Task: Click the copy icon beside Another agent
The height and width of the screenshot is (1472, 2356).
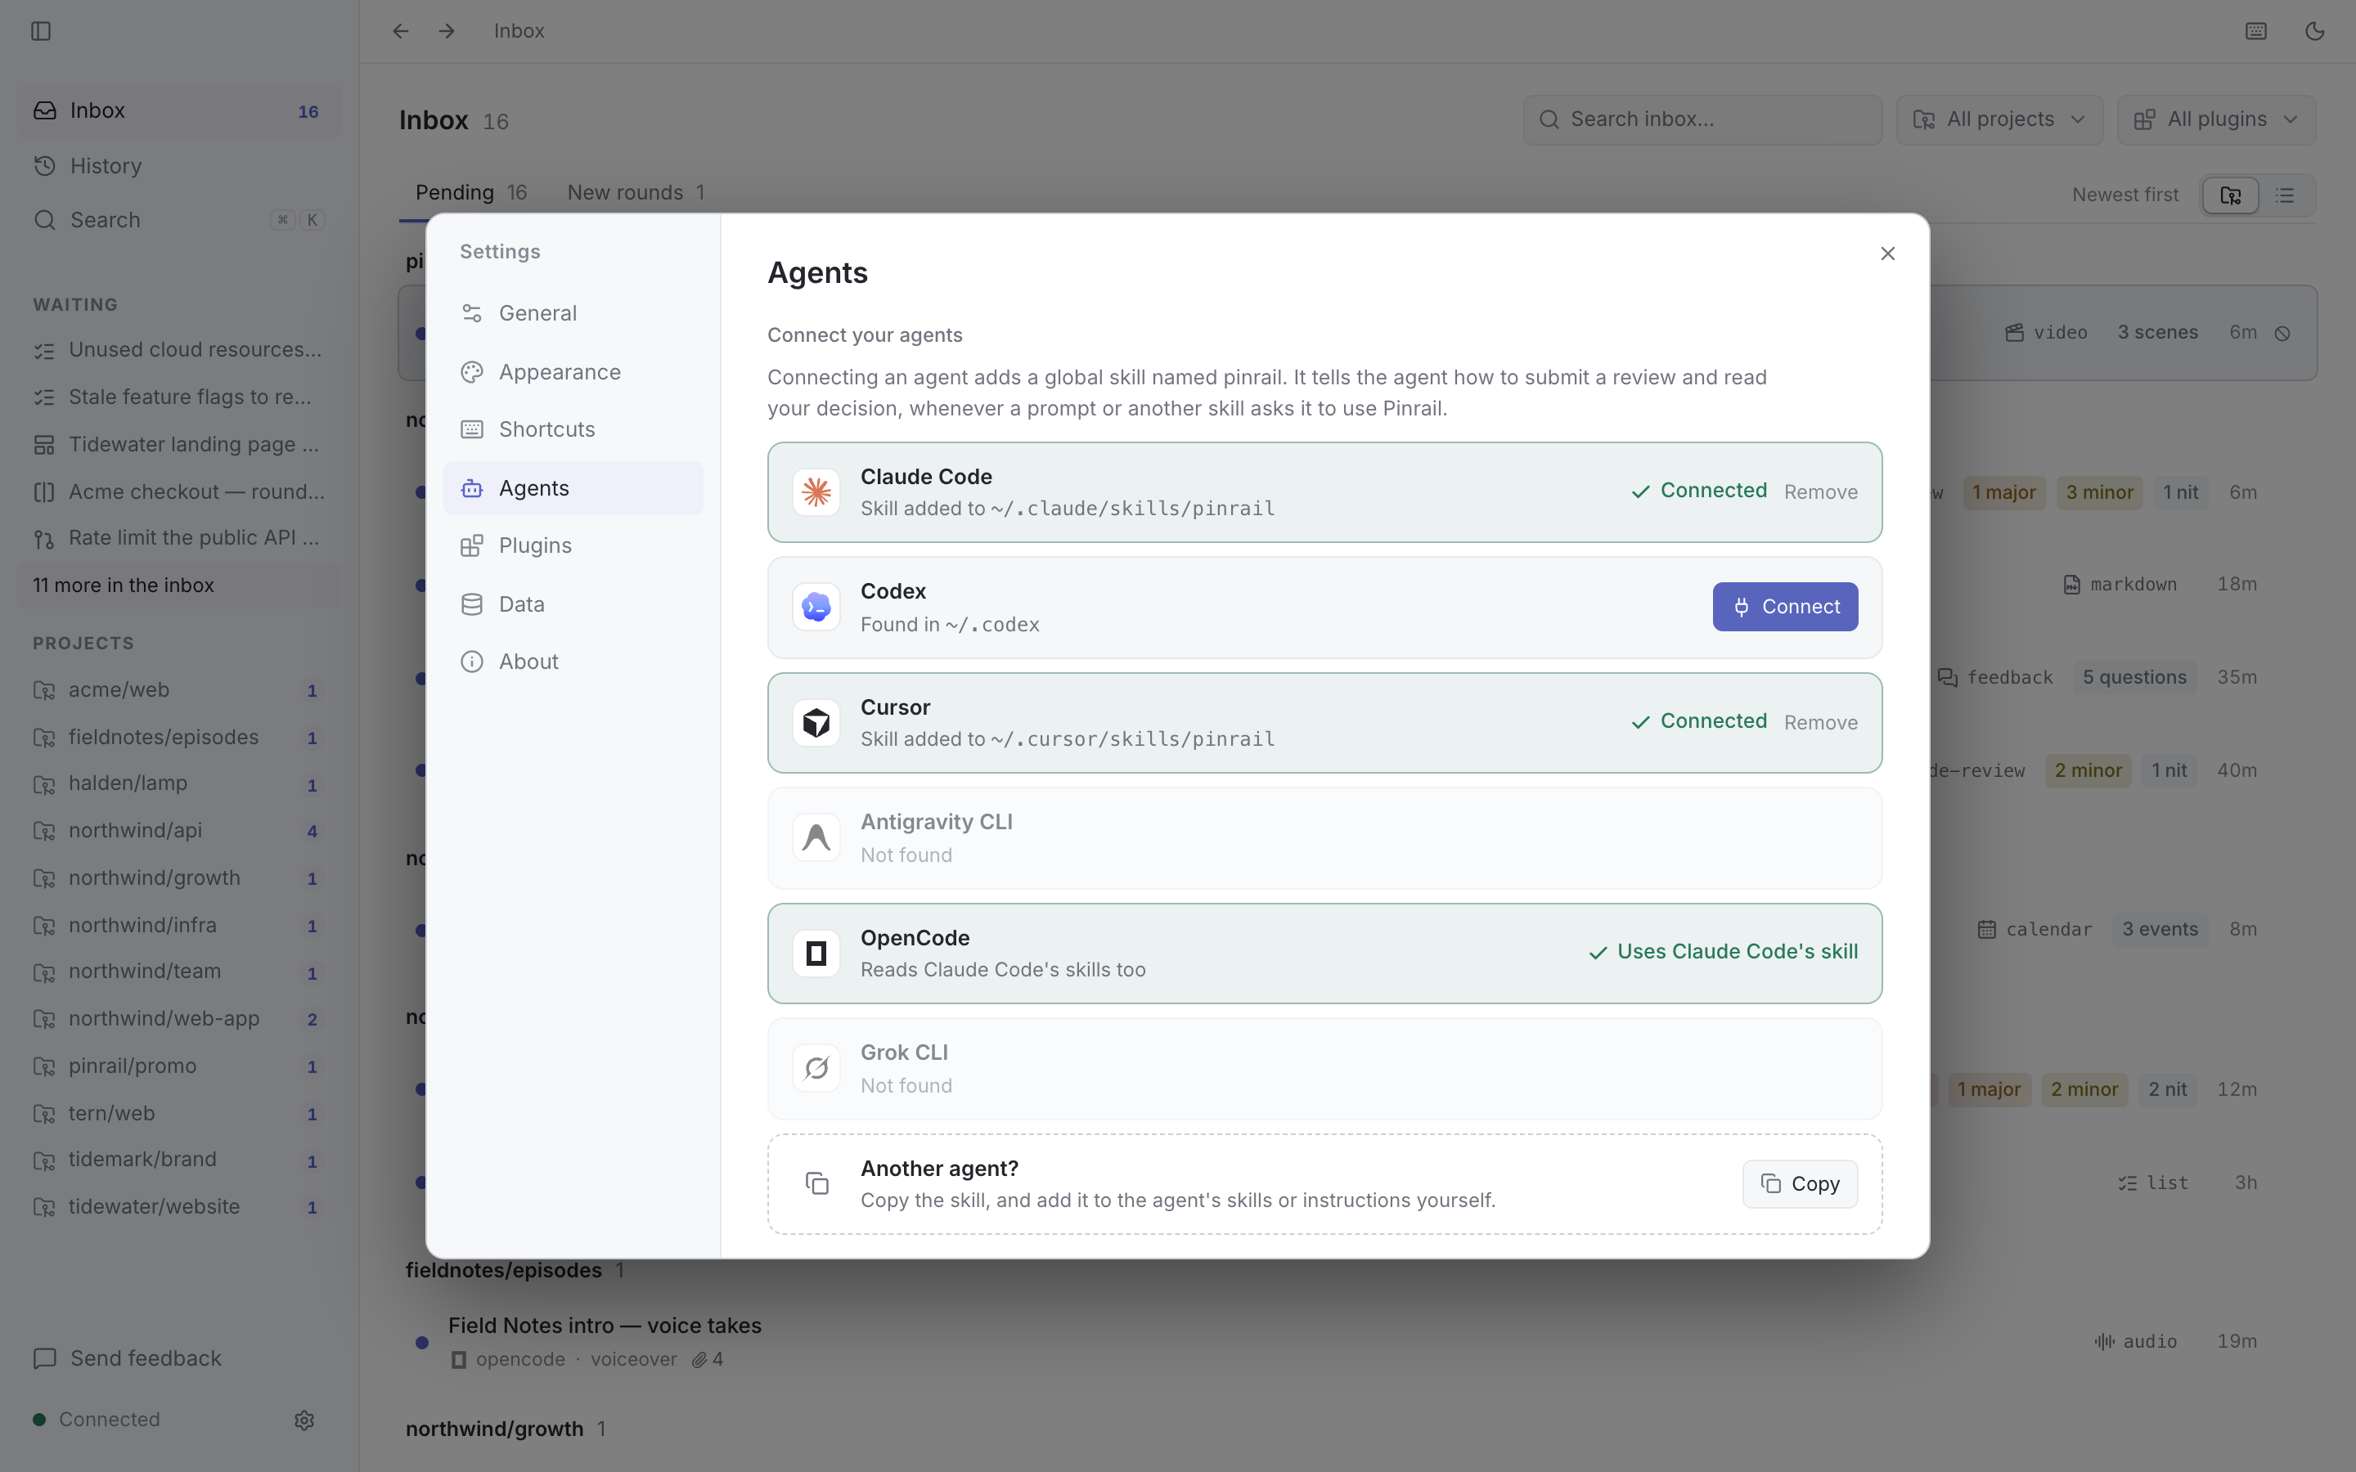Action: pos(816,1183)
